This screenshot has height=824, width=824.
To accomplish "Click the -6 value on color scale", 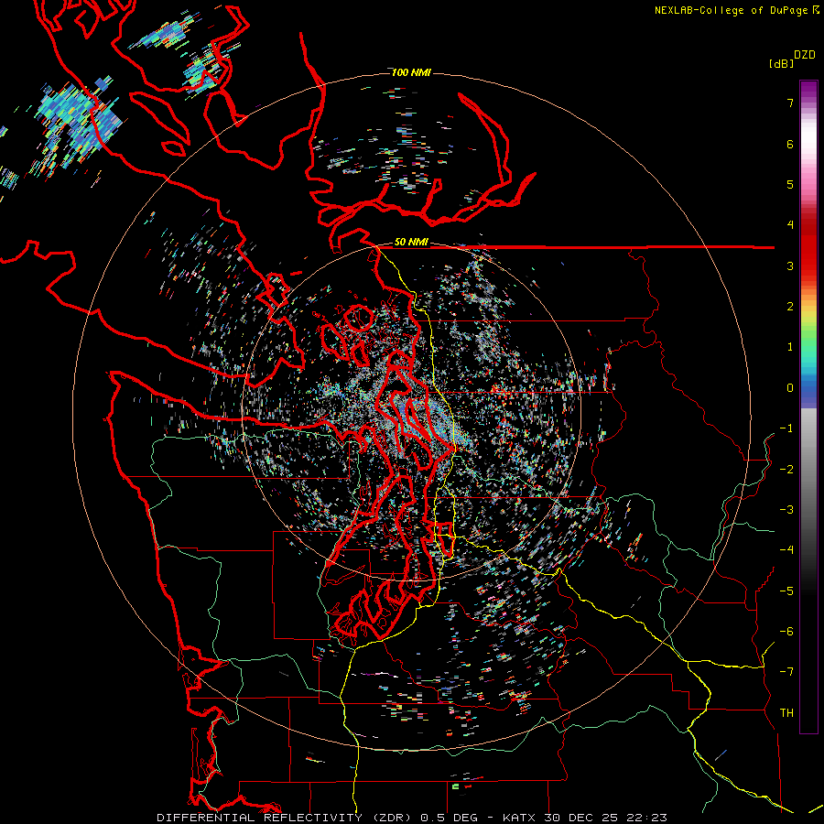I will 786,632.
